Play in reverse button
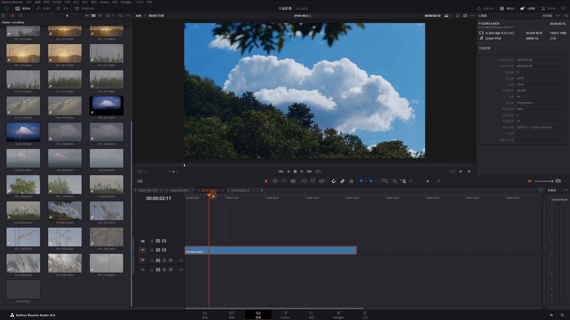570x320 pixels. 288,171
